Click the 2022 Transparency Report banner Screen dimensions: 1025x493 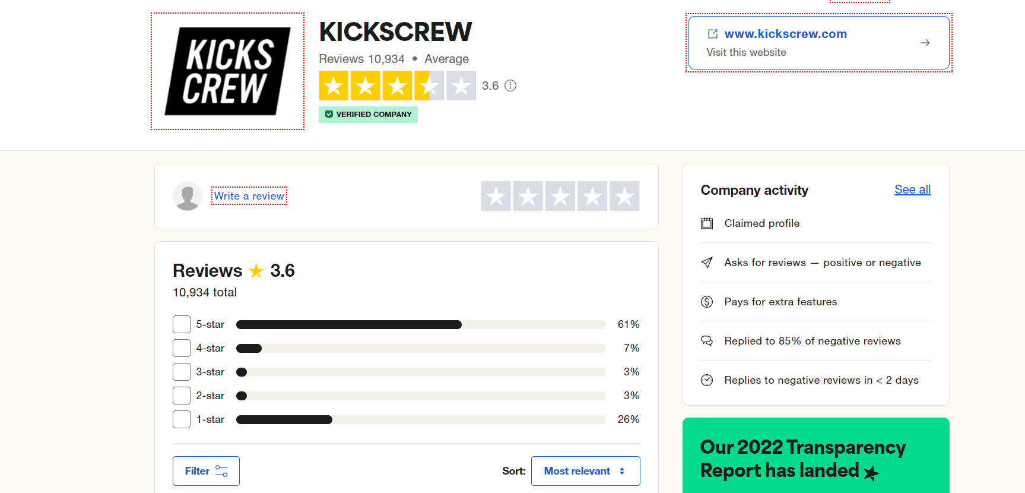coord(815,459)
